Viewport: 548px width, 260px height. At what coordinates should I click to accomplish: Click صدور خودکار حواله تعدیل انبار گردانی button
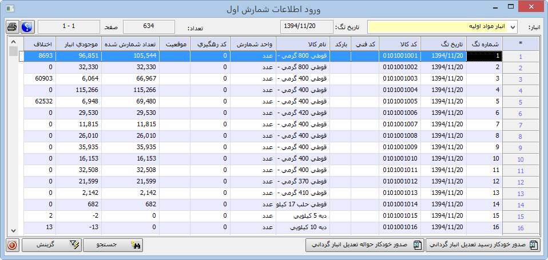[x=365, y=245]
